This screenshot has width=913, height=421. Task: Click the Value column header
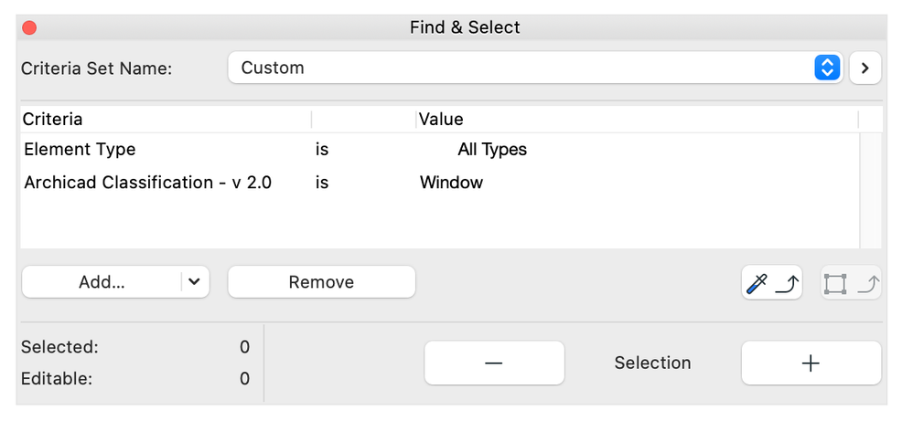[441, 120]
